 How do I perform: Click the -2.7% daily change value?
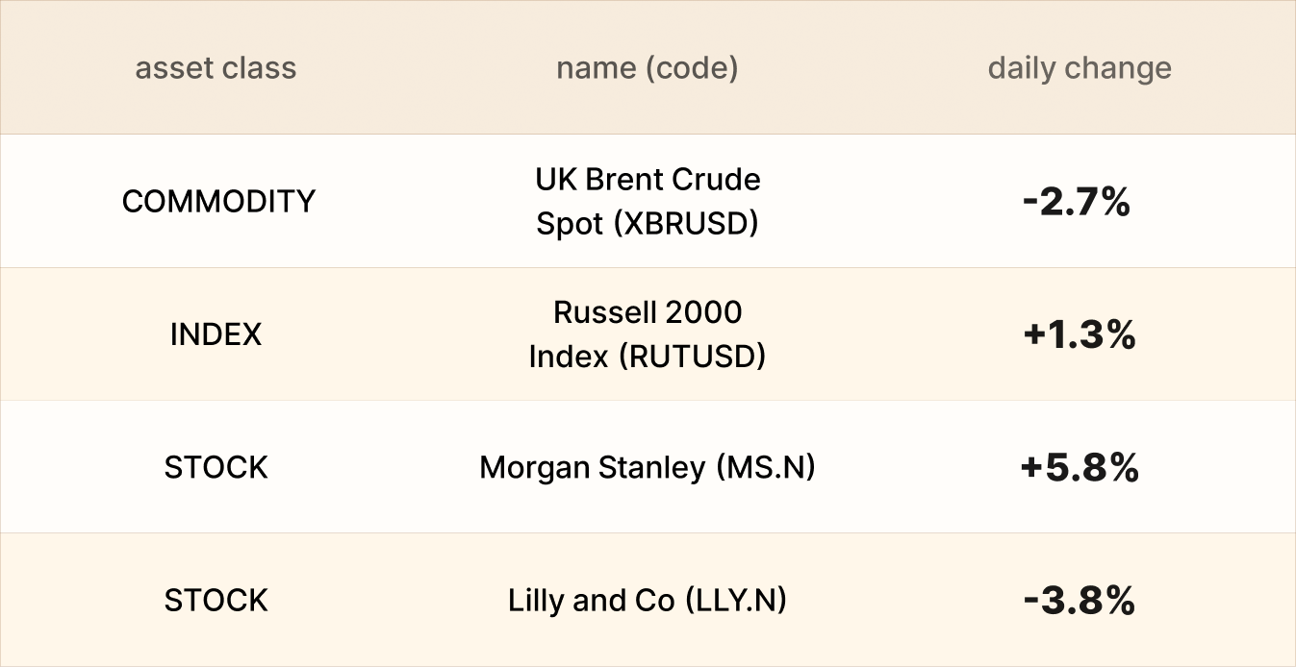coord(1076,202)
